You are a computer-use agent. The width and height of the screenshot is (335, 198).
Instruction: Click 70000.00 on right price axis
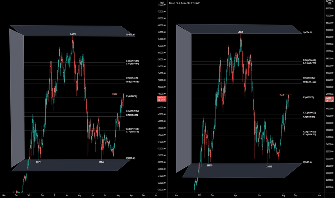click(330, 15)
